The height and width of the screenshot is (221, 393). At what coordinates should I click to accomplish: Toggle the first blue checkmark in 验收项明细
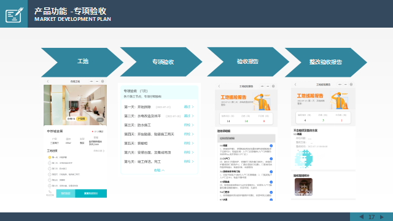[271, 146]
